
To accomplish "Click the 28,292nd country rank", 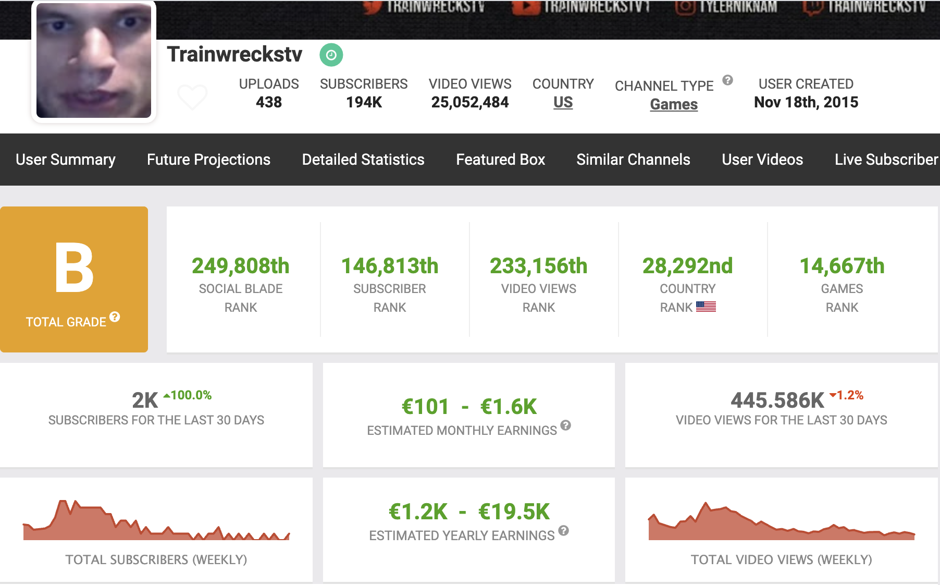I will click(688, 266).
